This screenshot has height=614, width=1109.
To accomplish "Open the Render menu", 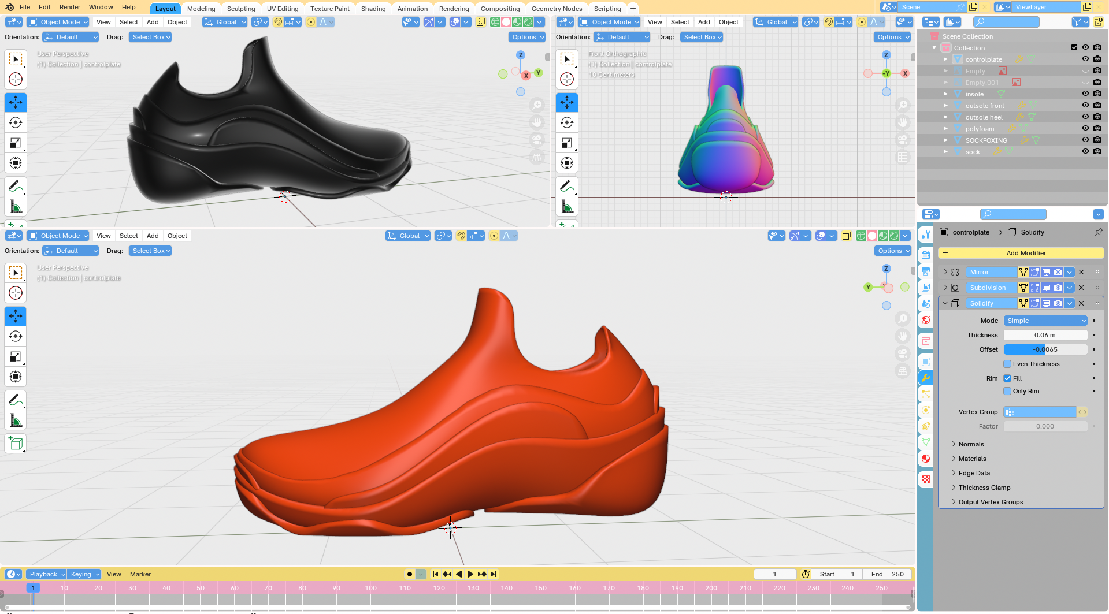I will 69,7.
